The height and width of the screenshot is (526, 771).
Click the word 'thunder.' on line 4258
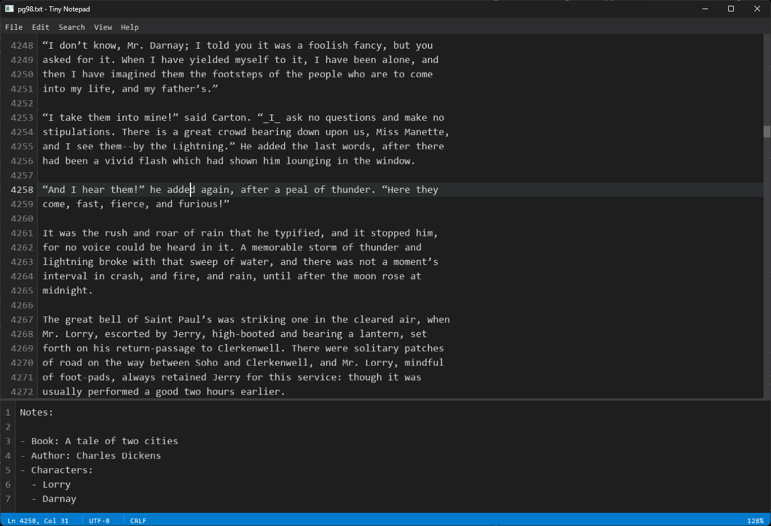pyautogui.click(x=353, y=189)
